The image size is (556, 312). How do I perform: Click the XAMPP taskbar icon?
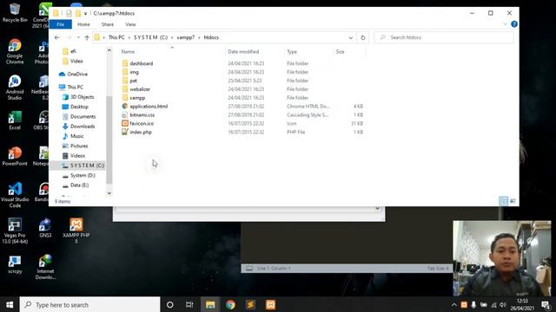click(270, 304)
